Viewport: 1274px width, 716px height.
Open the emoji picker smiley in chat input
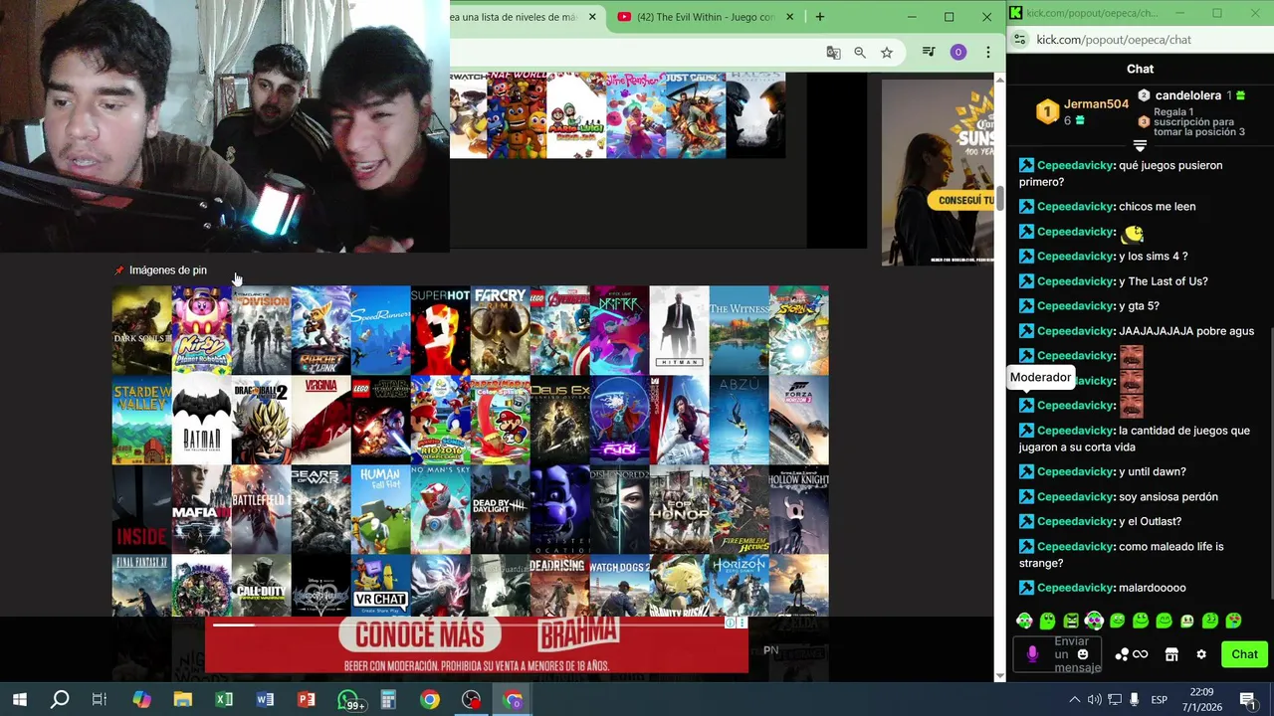[x=1083, y=654]
